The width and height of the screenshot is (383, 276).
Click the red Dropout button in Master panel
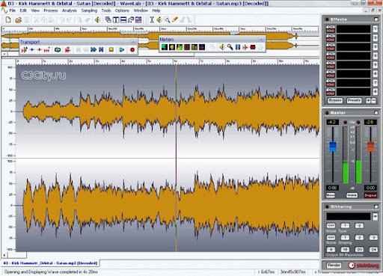pyautogui.click(x=370, y=195)
